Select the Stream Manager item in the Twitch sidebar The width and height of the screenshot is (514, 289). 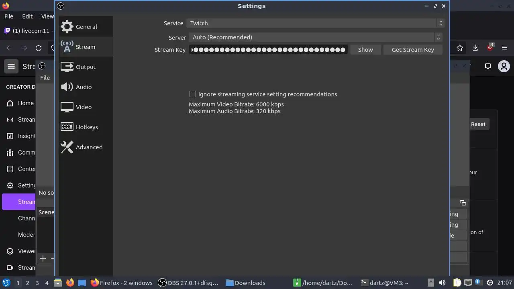[20, 120]
